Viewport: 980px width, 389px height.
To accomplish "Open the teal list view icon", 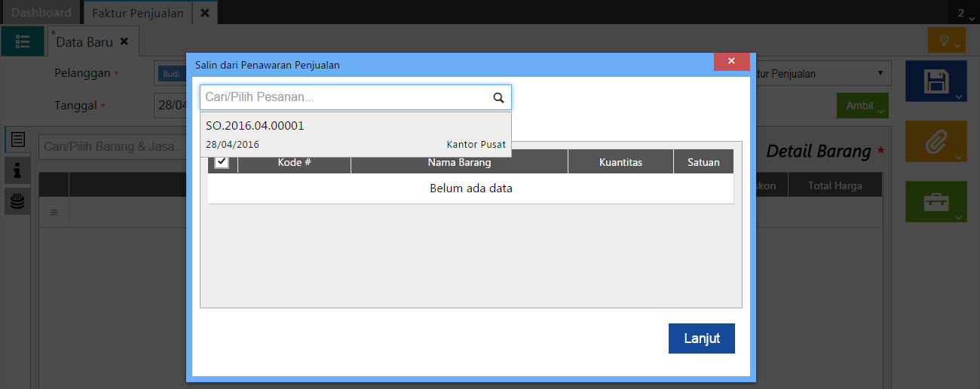I will click(x=23, y=41).
